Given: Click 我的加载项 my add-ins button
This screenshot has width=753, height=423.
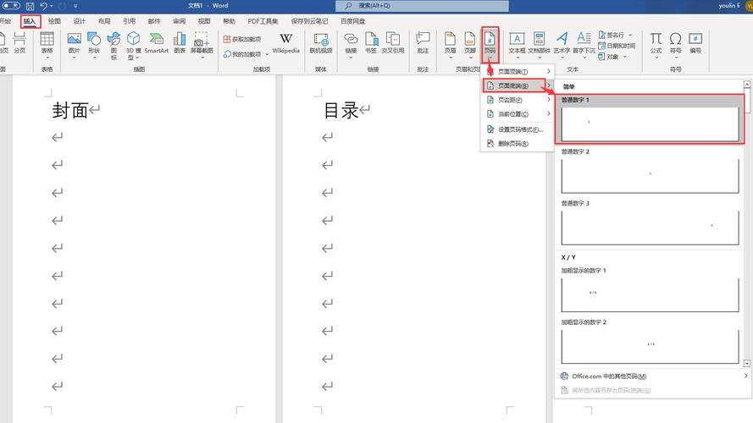Looking at the screenshot, I should point(242,54).
